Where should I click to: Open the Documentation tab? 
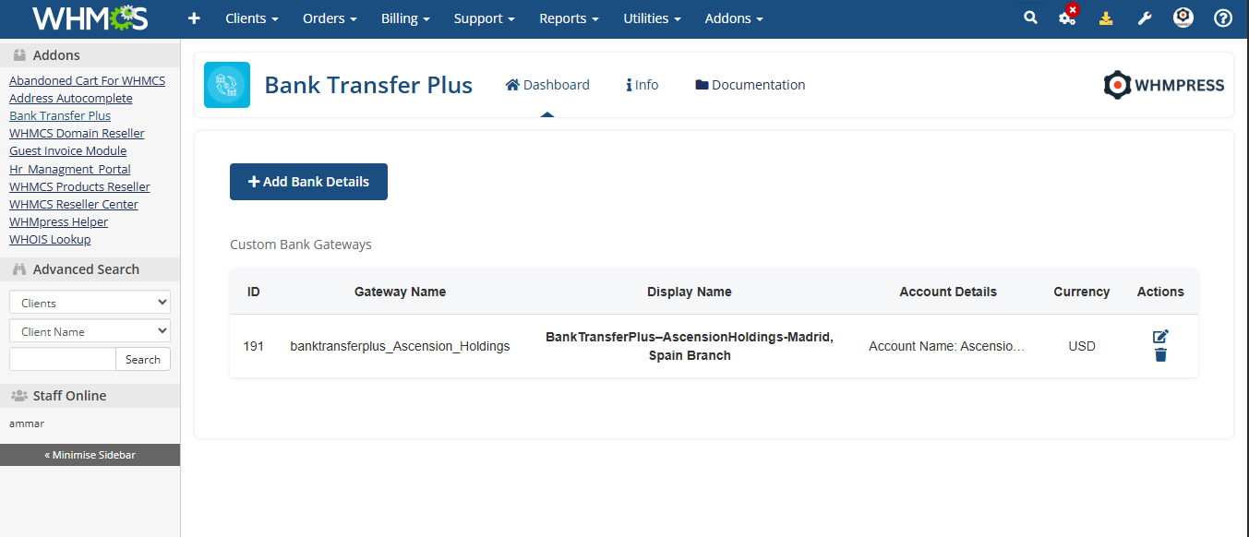pyautogui.click(x=750, y=85)
